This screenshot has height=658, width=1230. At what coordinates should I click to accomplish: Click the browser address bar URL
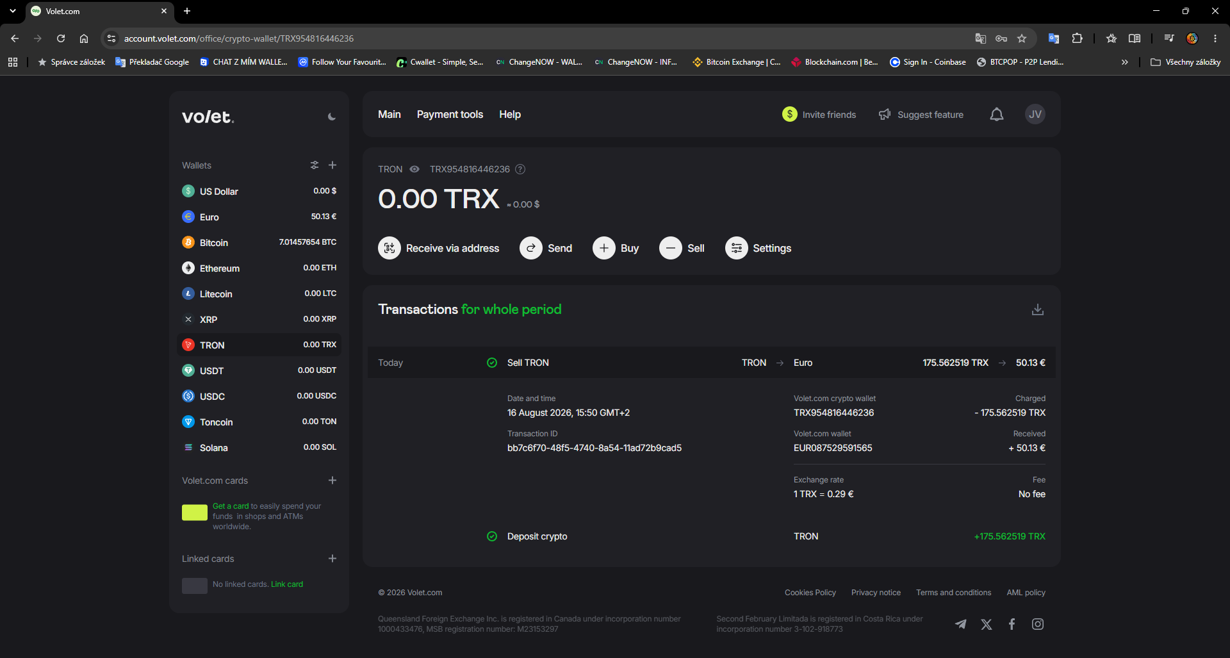[x=239, y=38]
